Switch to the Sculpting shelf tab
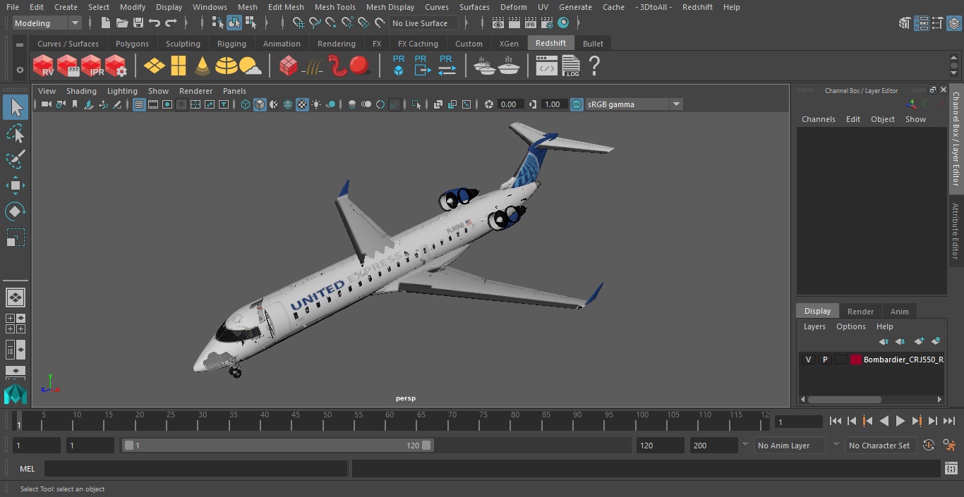Viewport: 964px width, 497px height. (x=183, y=44)
